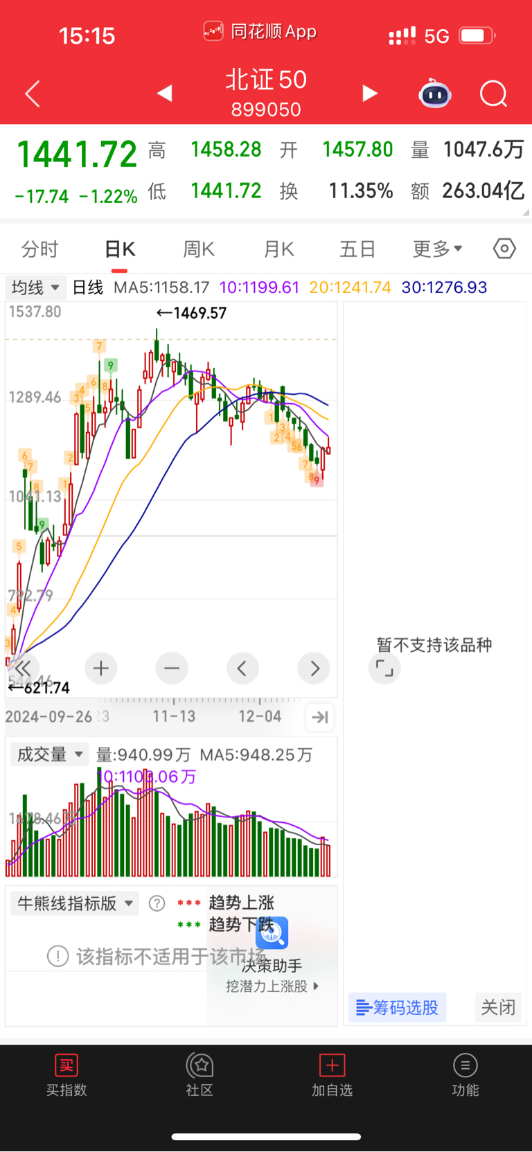Switch to next index with right triangle
The height and width of the screenshot is (1152, 532).
click(371, 93)
